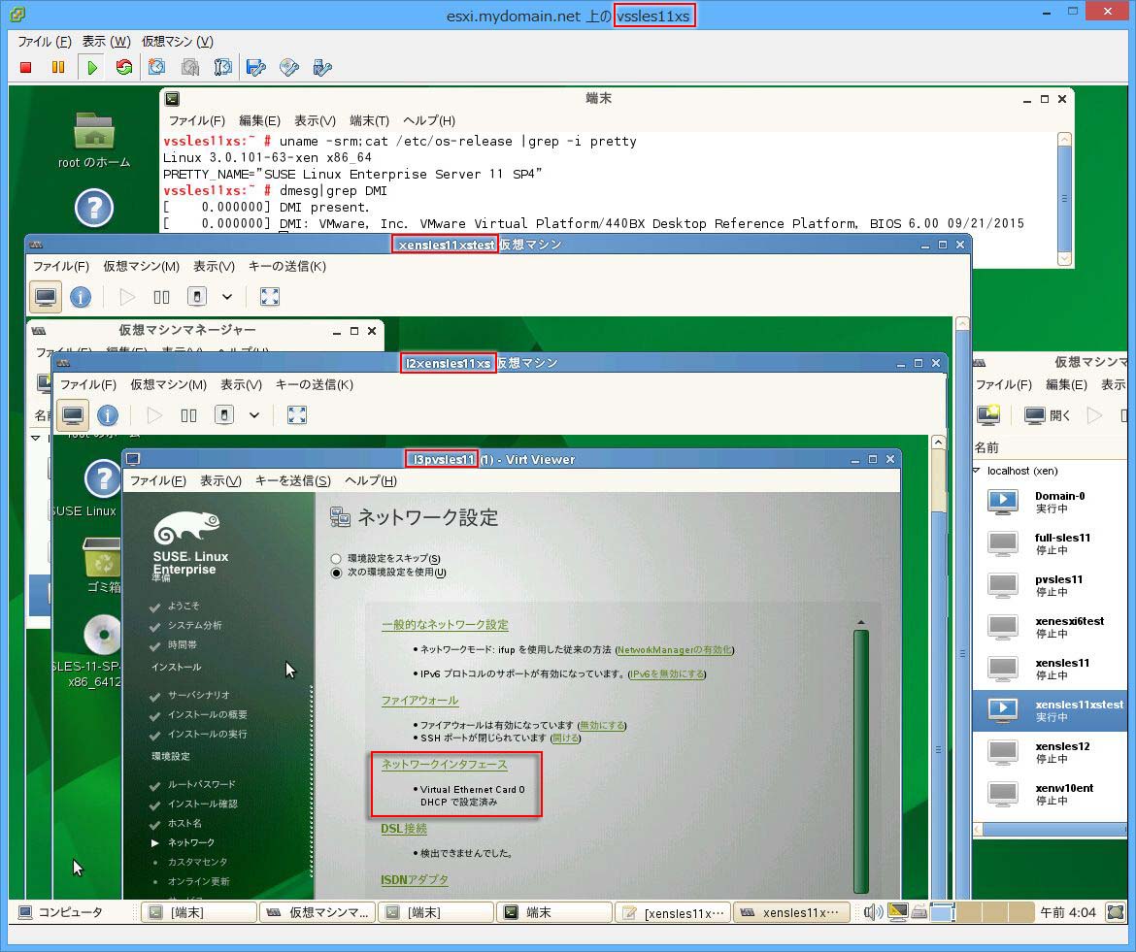Click the red Stop button in VMware console toolbar

(x=26, y=67)
